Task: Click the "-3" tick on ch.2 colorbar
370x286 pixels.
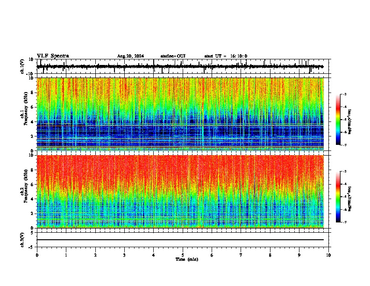Action: point(344,172)
